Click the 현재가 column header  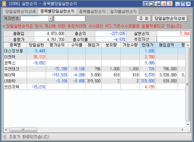148,45
